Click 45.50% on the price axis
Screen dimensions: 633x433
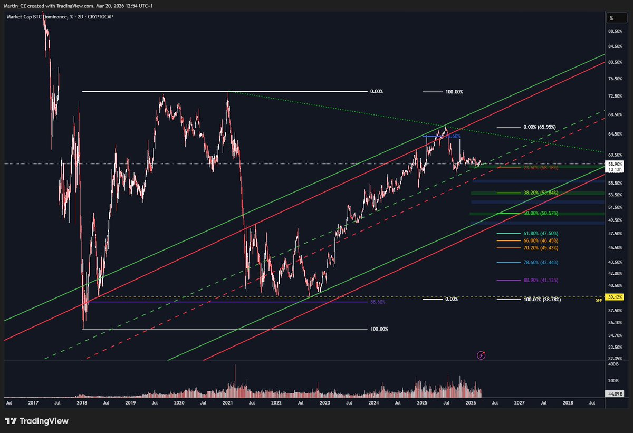tap(615, 247)
